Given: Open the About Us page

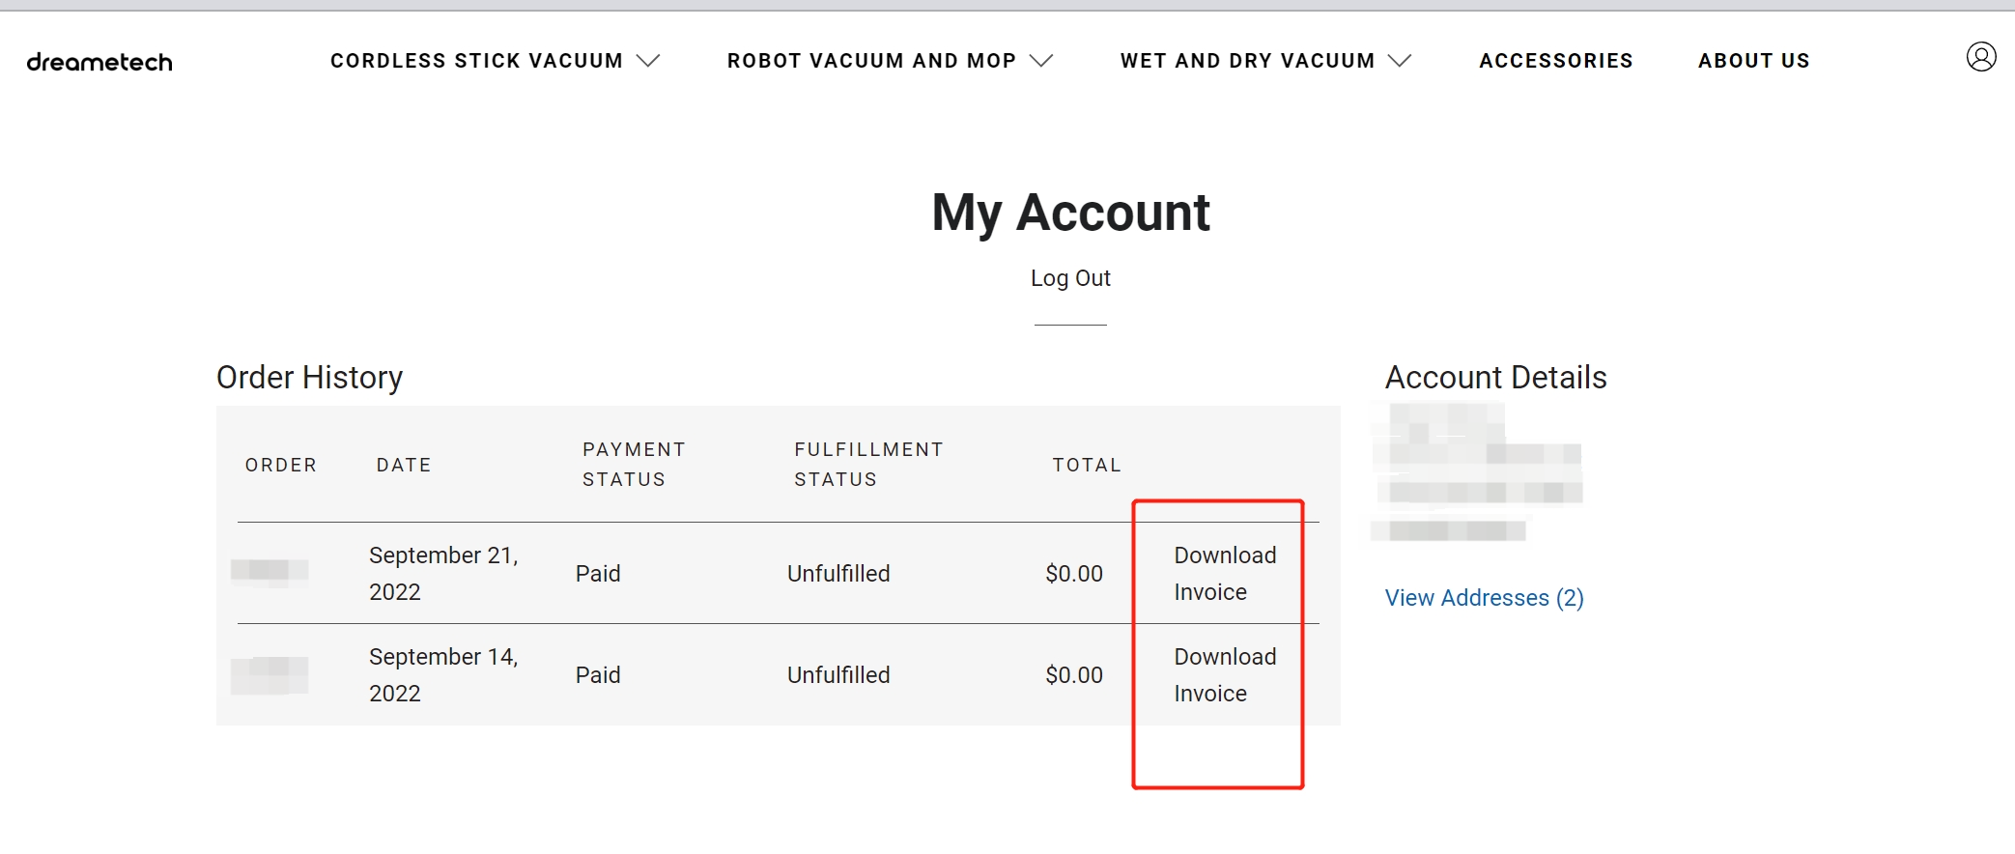Looking at the screenshot, I should (1754, 61).
